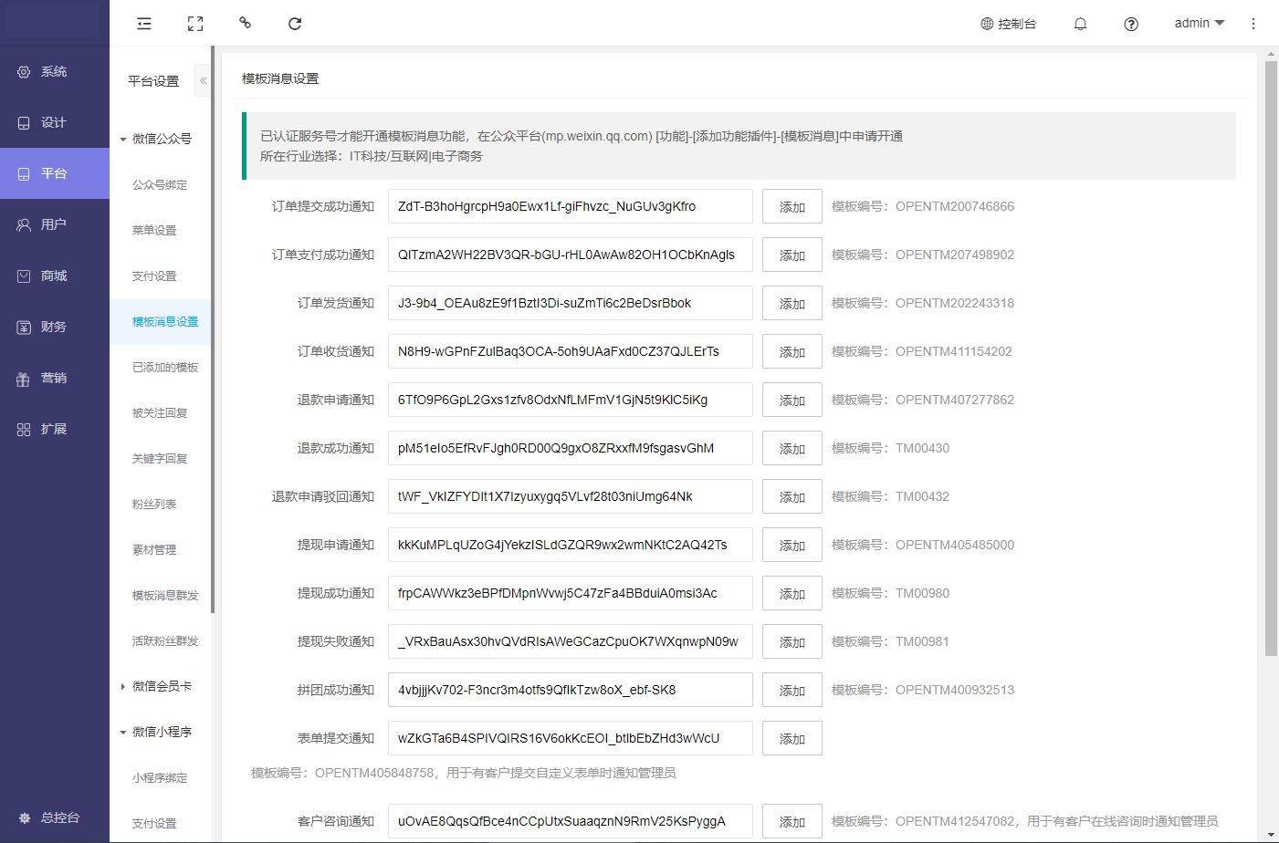Collapse the 微信小程序 tree group
This screenshot has width=1279, height=843.
[123, 733]
